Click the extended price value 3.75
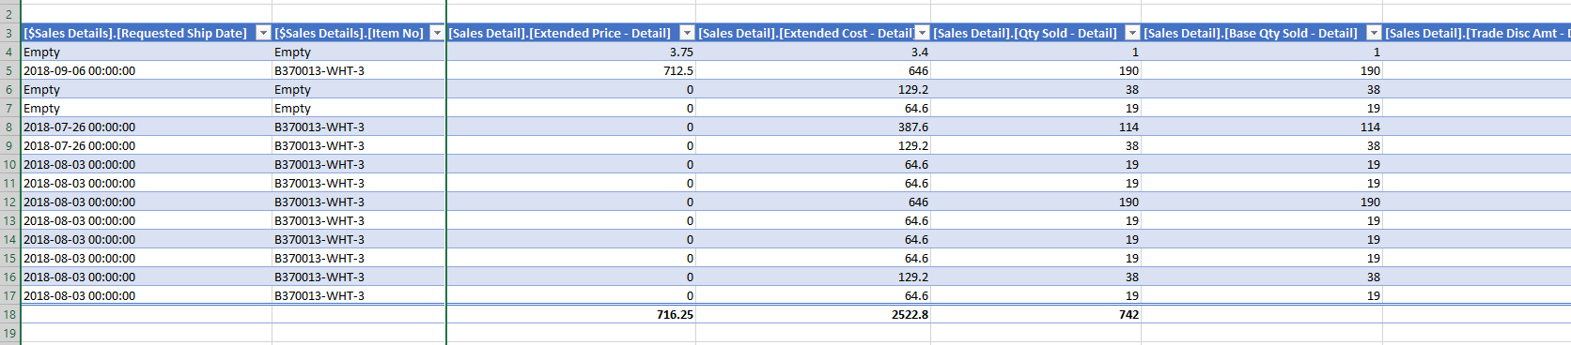Viewport: 1571px width, 345px height. pyautogui.click(x=571, y=52)
